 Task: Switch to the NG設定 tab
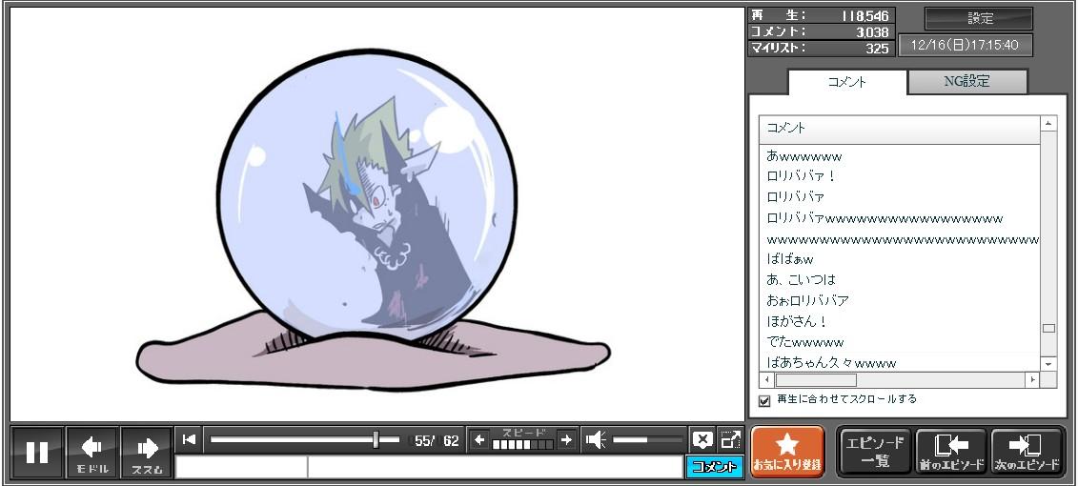pos(966,82)
